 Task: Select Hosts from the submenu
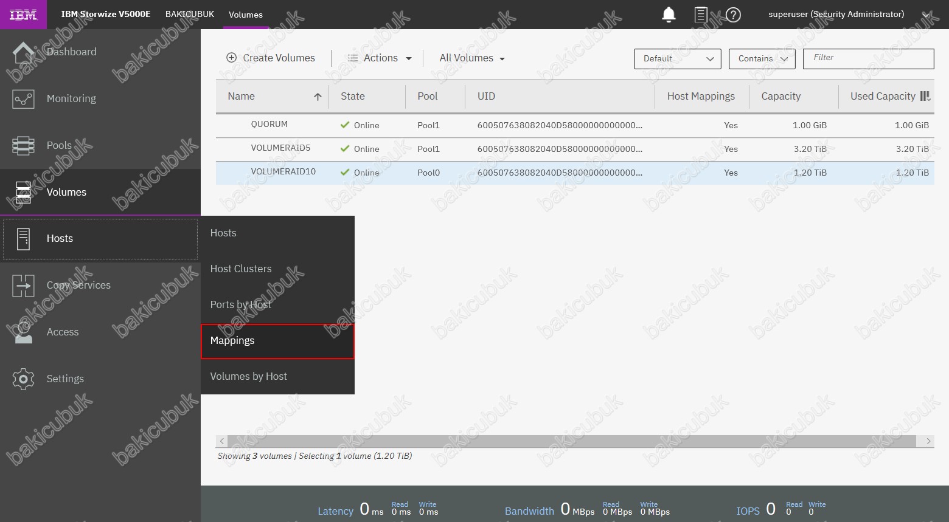[x=277, y=233]
